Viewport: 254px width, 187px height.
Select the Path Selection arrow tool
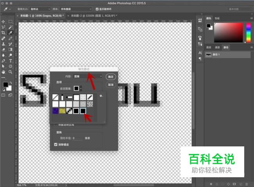(x=3, y=66)
